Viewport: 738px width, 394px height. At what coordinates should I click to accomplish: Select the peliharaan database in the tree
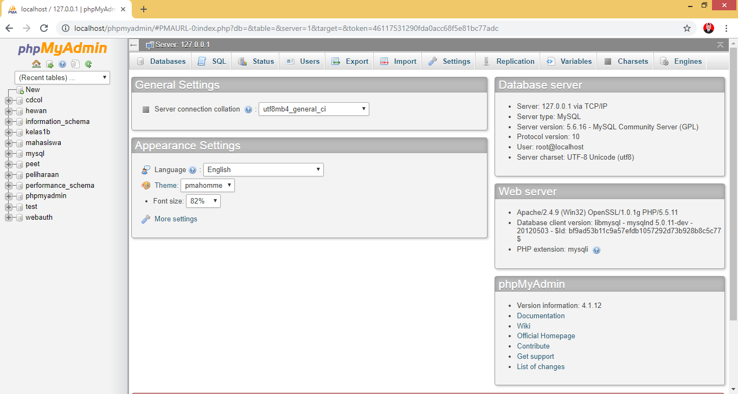pyautogui.click(x=42, y=175)
